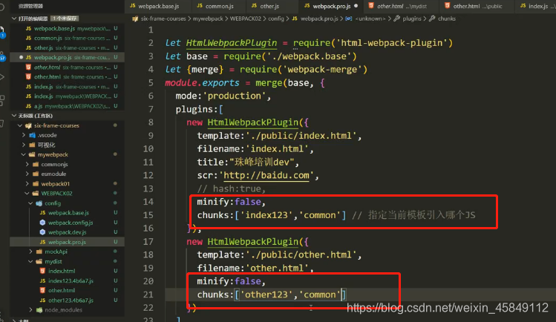The height and width of the screenshot is (322, 556).
Task: Expand the commonjs folder
Action: pyautogui.click(x=27, y=165)
